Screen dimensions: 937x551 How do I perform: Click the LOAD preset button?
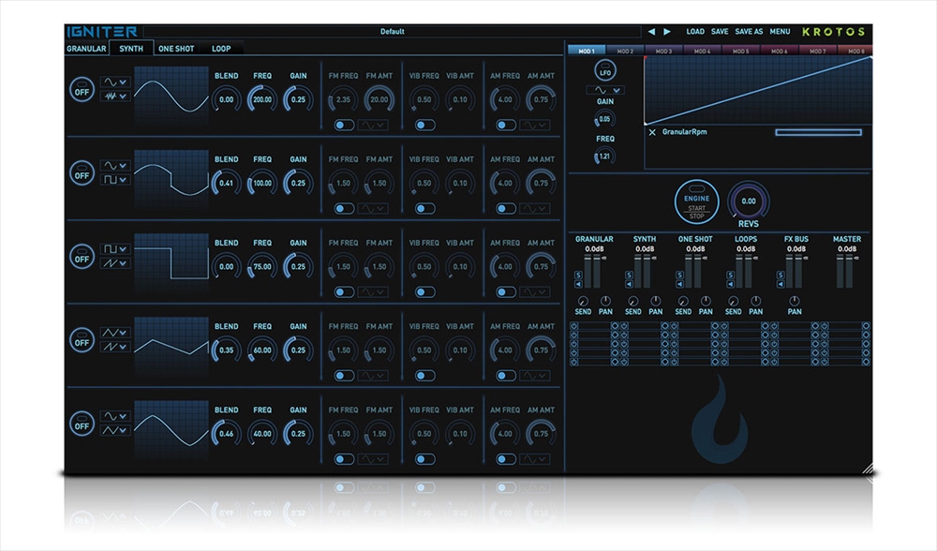(695, 32)
